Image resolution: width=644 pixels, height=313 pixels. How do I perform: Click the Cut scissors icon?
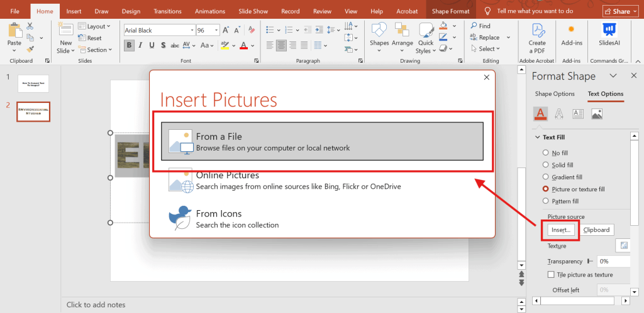pos(30,26)
